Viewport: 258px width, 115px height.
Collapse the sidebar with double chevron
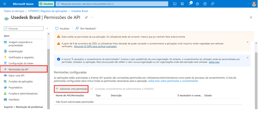pyautogui.click(x=47, y=29)
